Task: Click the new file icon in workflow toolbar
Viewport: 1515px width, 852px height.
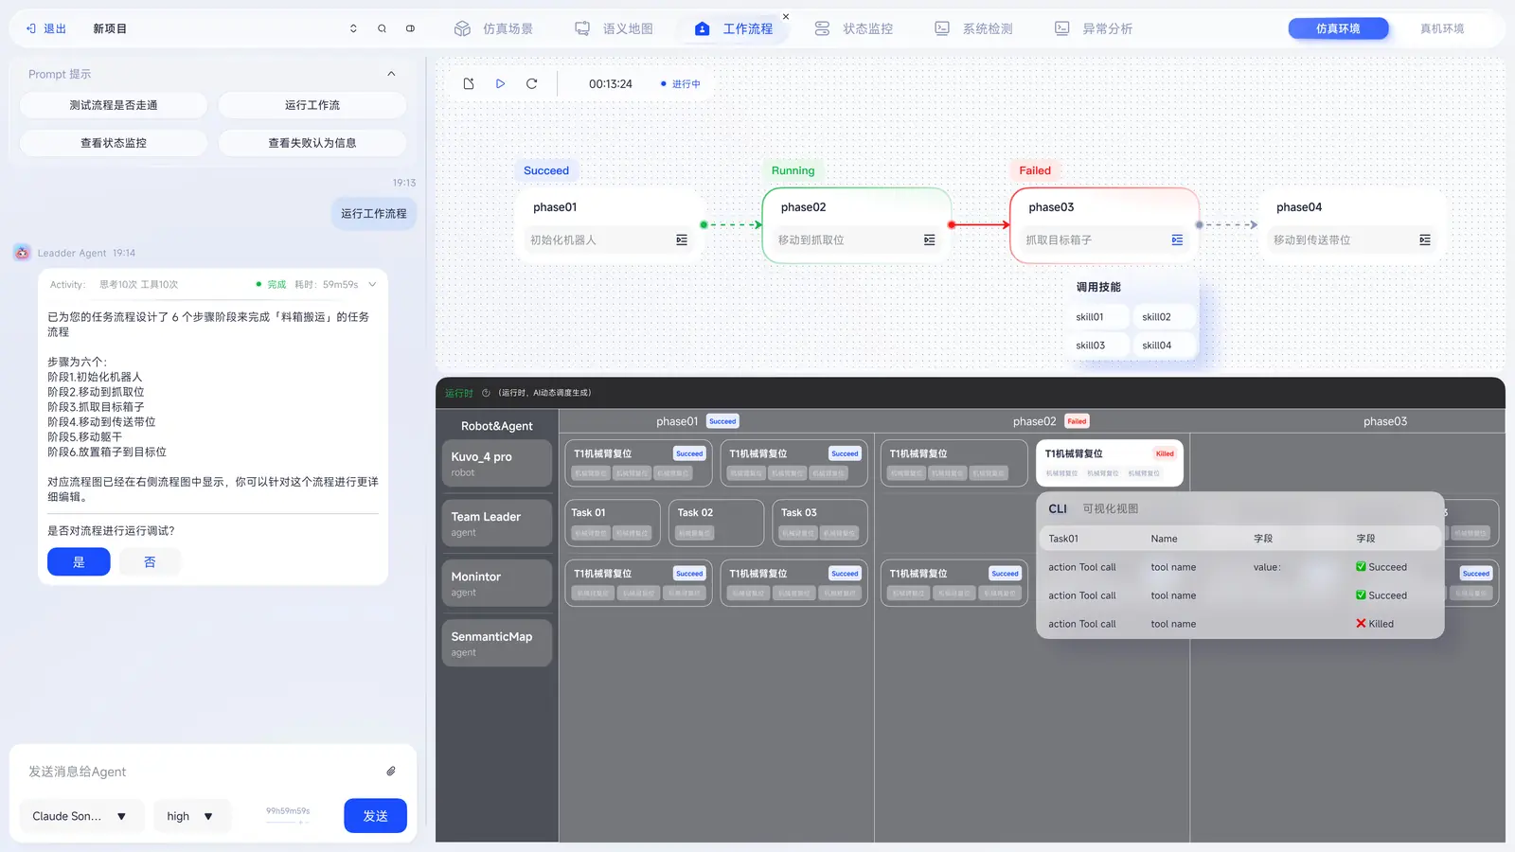Action: tap(469, 83)
